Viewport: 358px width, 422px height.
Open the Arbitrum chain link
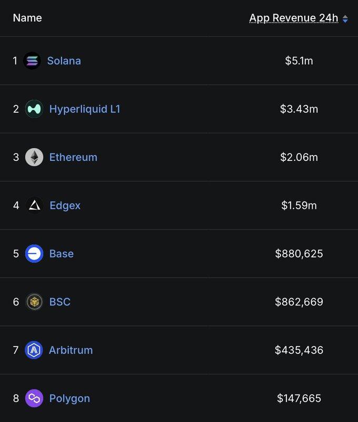click(71, 350)
